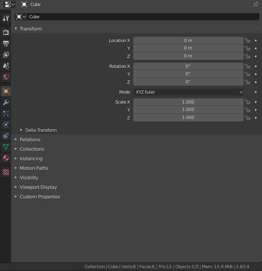Screen dimensions: 262x271
Task: Toggle the lock for Location X
Action: point(247,40)
